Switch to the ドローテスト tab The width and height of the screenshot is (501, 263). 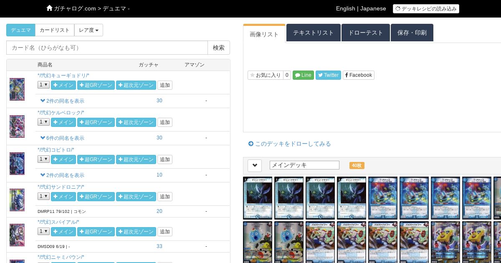click(366, 33)
